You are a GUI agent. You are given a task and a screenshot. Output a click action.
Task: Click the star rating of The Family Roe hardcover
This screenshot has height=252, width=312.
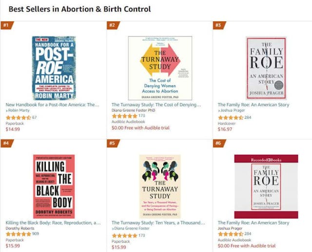tap(230, 117)
